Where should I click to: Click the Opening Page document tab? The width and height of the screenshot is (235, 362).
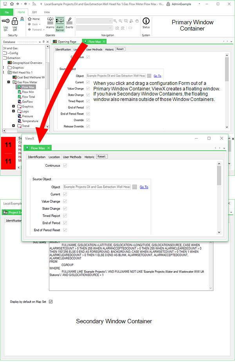(x=67, y=41)
